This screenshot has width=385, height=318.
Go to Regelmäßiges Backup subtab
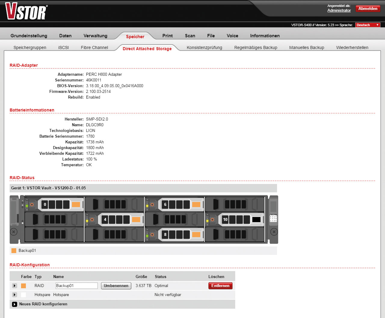(x=256, y=47)
